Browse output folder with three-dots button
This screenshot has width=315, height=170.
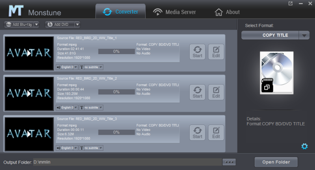coord(229,162)
